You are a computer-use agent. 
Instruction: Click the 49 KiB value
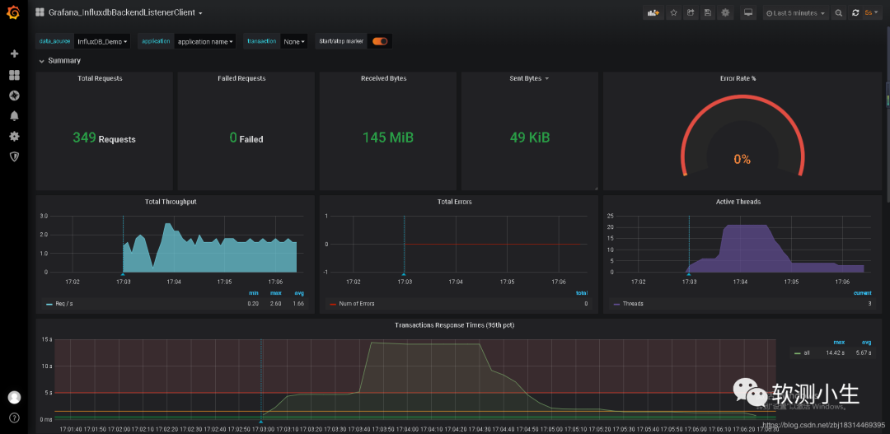[530, 138]
